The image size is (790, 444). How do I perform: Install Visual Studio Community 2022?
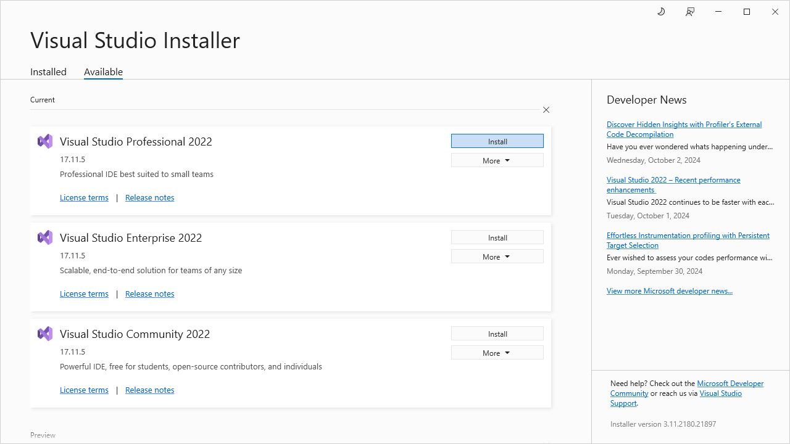pyautogui.click(x=497, y=334)
